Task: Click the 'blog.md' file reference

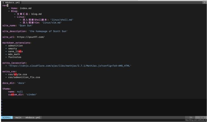Action: (x=36, y=14)
